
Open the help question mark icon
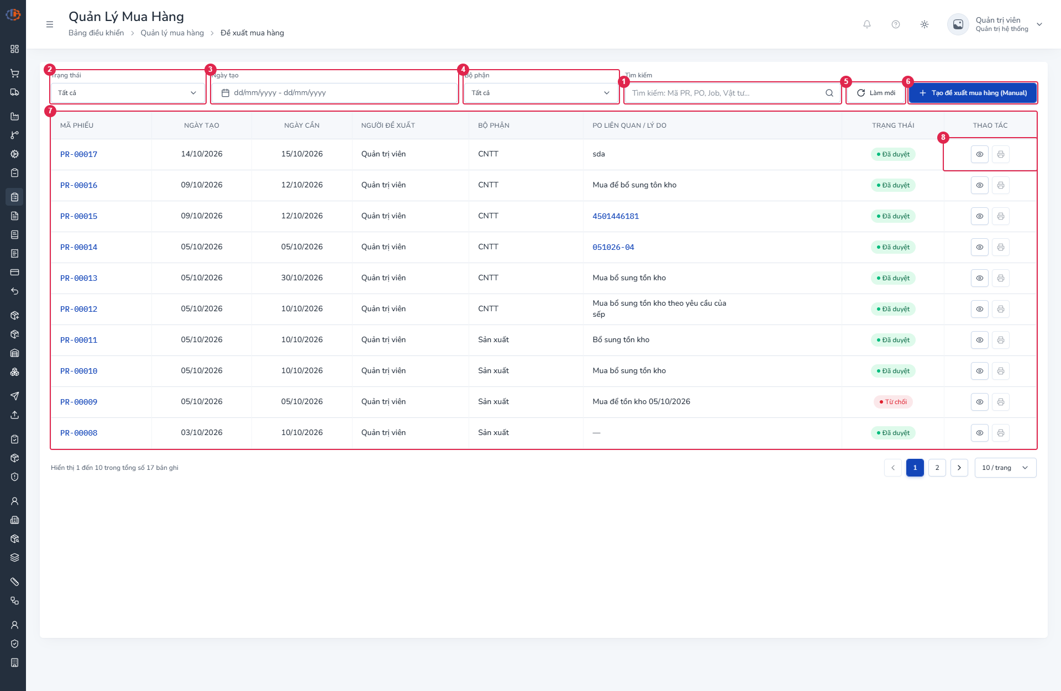(x=896, y=24)
